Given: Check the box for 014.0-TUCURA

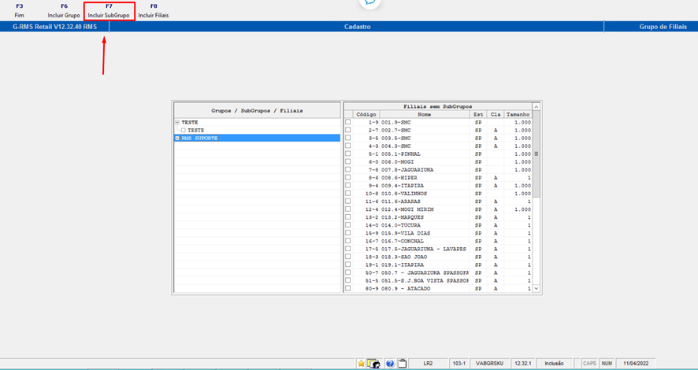Looking at the screenshot, I should point(348,225).
